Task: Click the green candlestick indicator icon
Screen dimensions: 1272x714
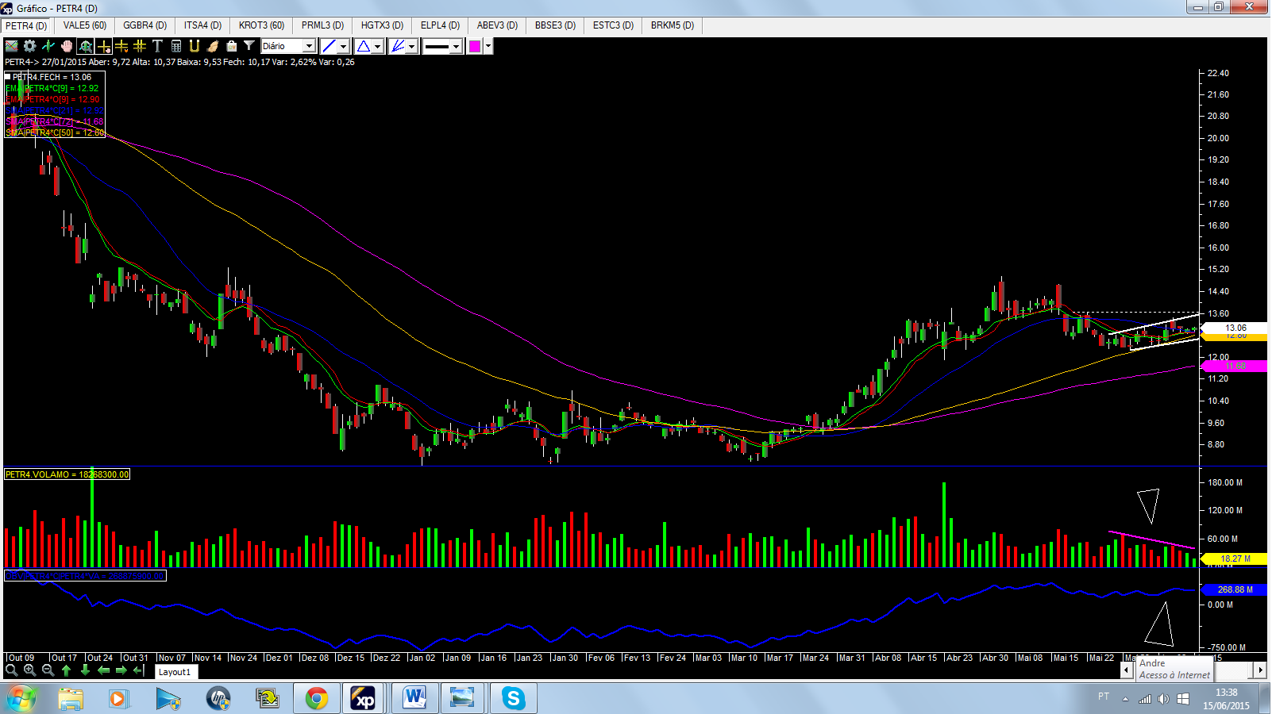Action: [48, 46]
